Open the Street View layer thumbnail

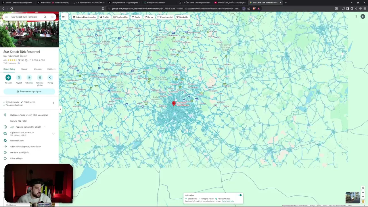click(353, 198)
